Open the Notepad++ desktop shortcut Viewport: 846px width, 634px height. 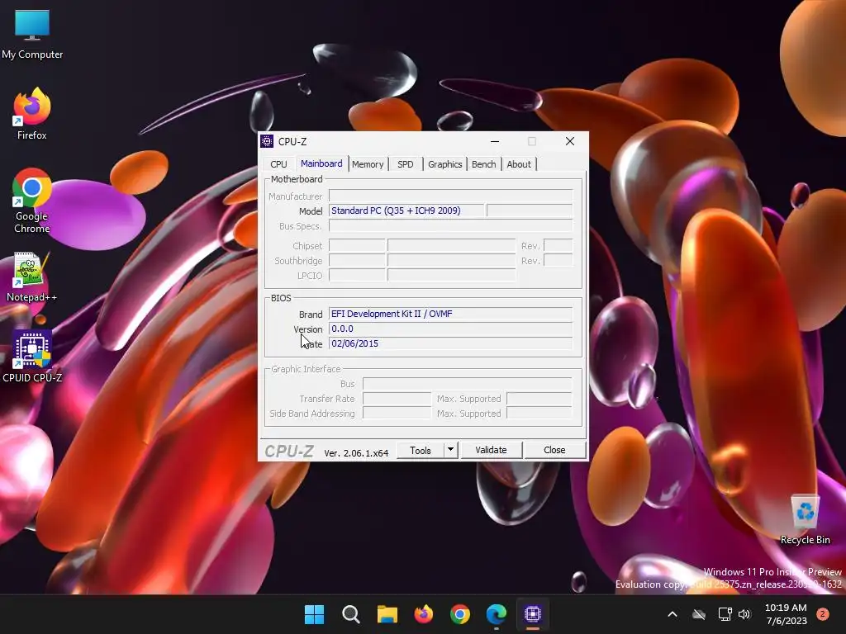click(x=32, y=277)
